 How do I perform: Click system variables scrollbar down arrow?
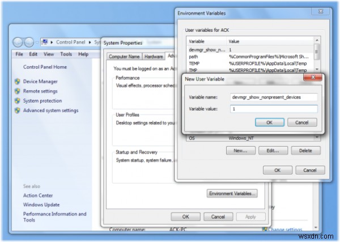317,138
